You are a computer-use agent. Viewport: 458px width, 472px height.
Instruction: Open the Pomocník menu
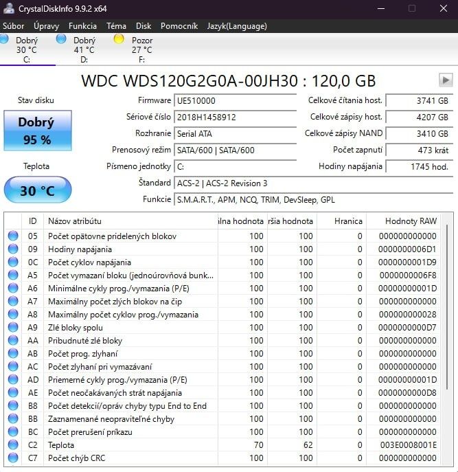coord(179,26)
